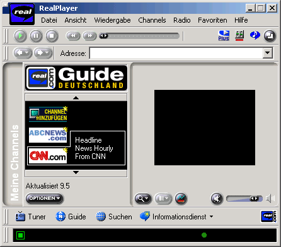The width and height of the screenshot is (281, 247).
Task: Click the real.com logo in bottom toolbar
Action: pyautogui.click(x=268, y=216)
